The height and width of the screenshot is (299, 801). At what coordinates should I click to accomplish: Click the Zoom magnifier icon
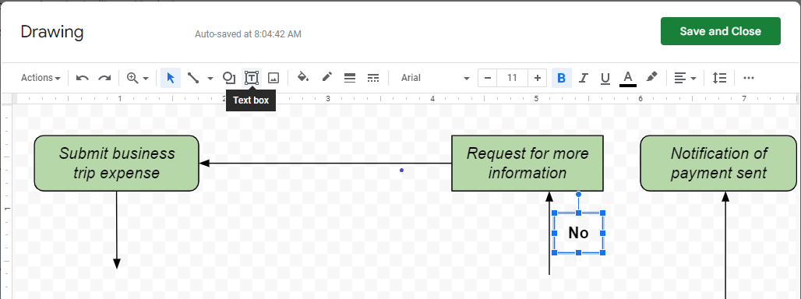(x=132, y=78)
